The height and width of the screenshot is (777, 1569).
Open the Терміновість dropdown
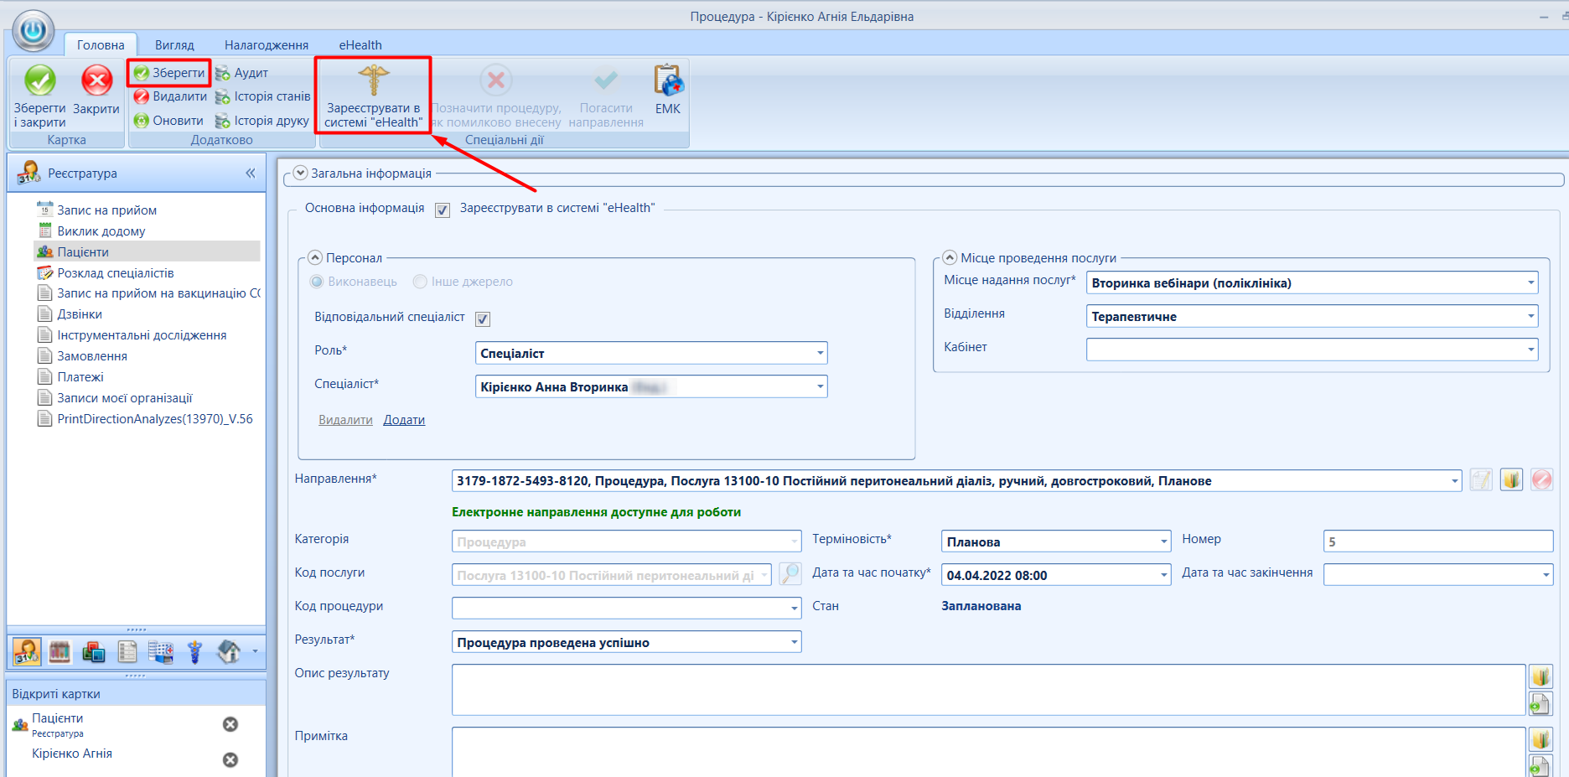coord(1163,541)
